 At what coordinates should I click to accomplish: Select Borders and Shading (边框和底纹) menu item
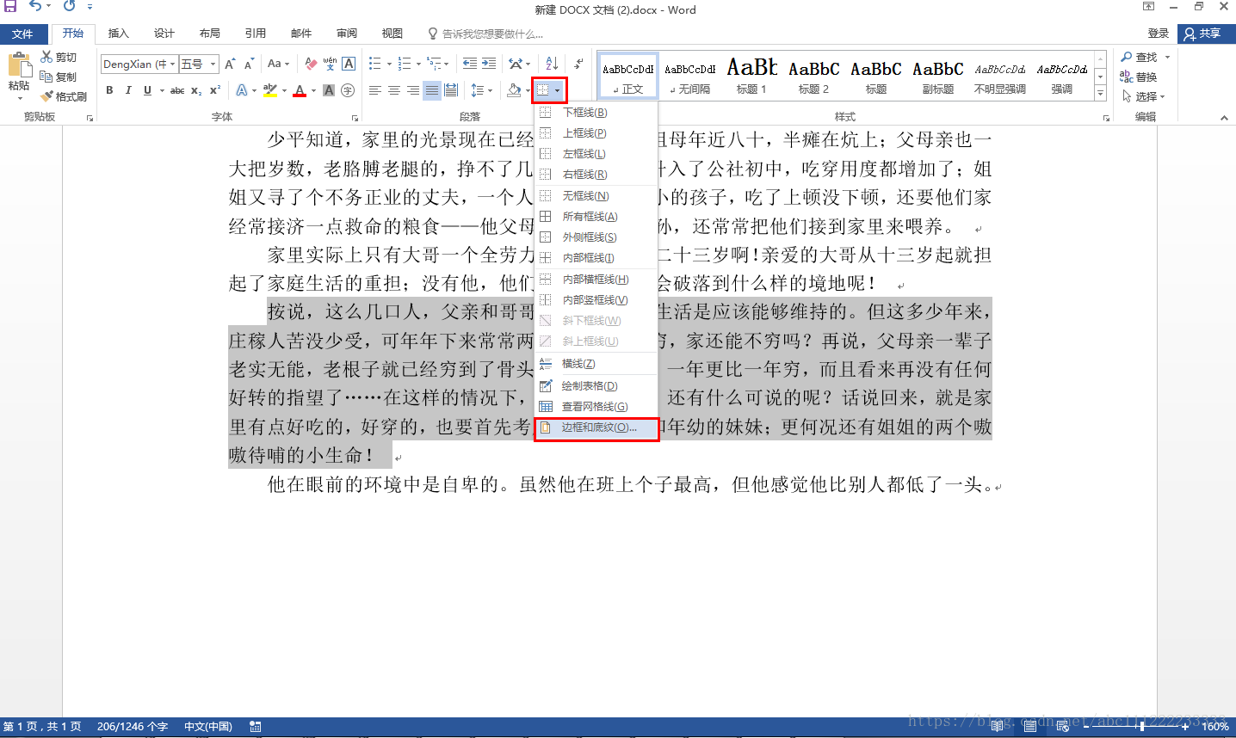point(596,427)
